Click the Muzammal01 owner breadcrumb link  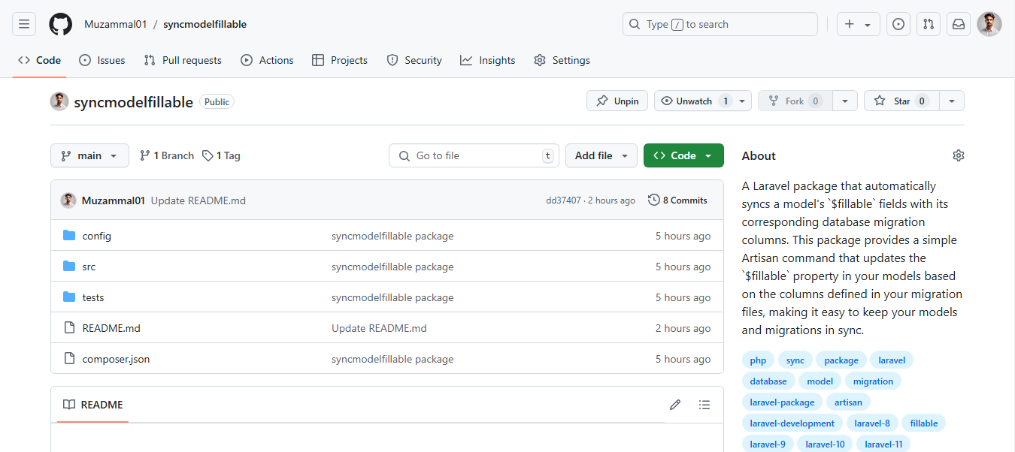(x=116, y=24)
